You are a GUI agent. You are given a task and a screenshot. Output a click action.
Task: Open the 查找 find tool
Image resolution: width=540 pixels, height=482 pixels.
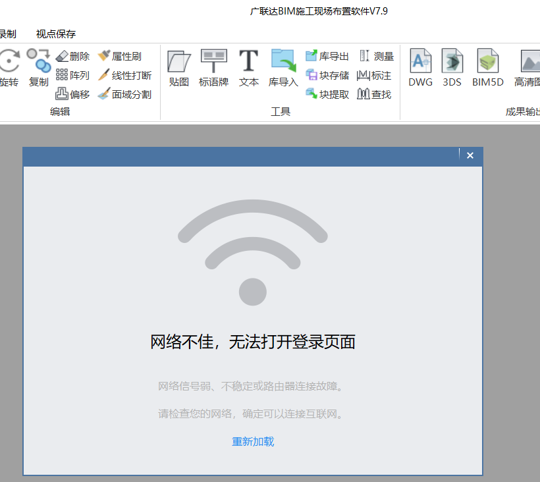tap(374, 94)
